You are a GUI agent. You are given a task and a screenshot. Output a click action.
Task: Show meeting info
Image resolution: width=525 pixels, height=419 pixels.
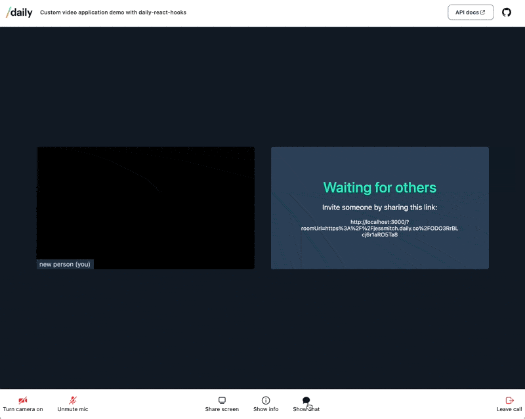coord(266,405)
